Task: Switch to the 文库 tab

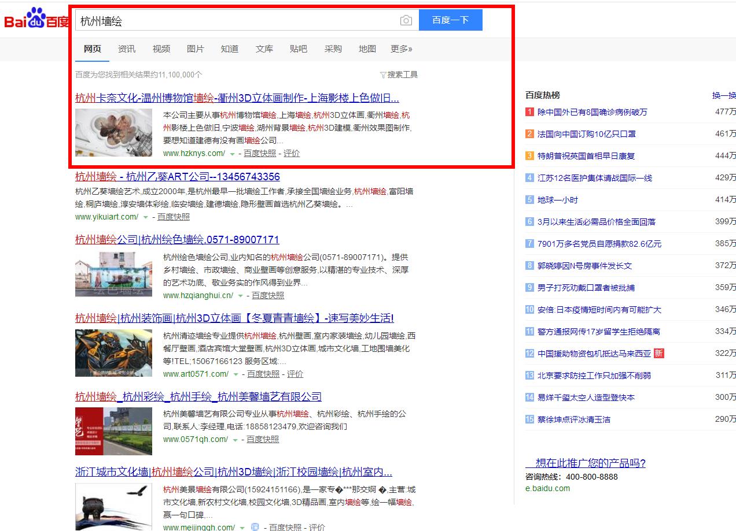Action: click(264, 49)
